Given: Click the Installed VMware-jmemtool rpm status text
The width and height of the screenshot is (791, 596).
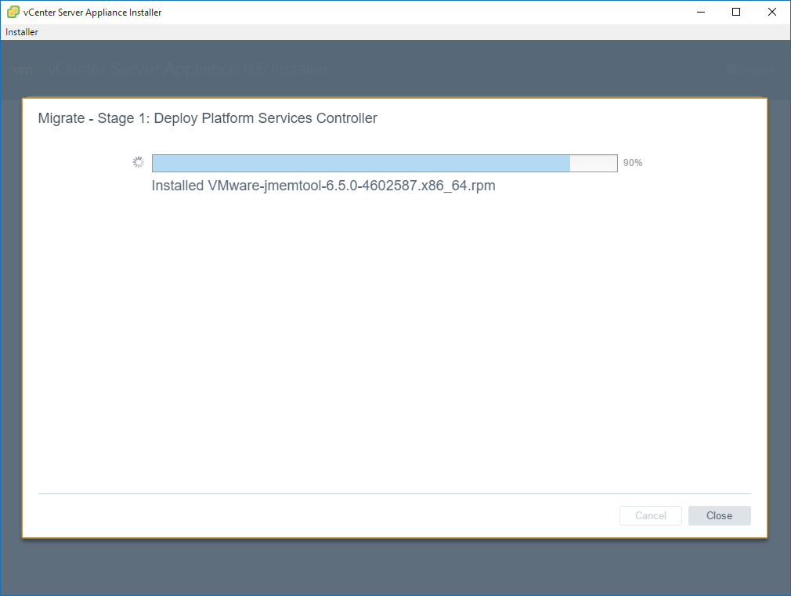Looking at the screenshot, I should tap(323, 186).
